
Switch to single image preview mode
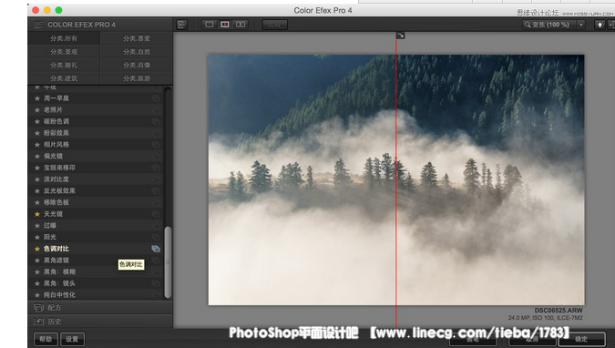pos(210,25)
